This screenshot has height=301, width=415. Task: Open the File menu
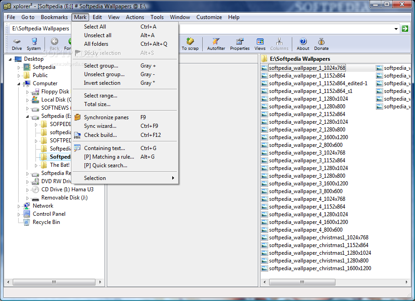pyautogui.click(x=11, y=17)
